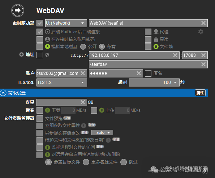The height and width of the screenshot is (178, 215).
Task: Open proxy settings gear icon
Action: pos(201,32)
